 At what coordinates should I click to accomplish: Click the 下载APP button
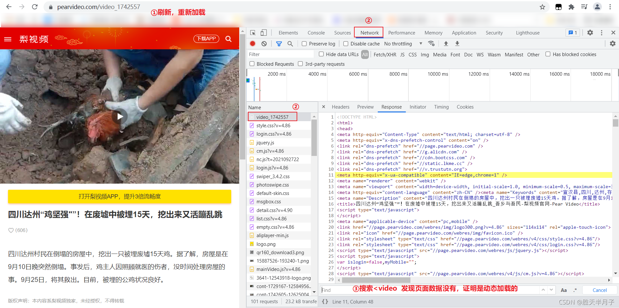(x=206, y=39)
